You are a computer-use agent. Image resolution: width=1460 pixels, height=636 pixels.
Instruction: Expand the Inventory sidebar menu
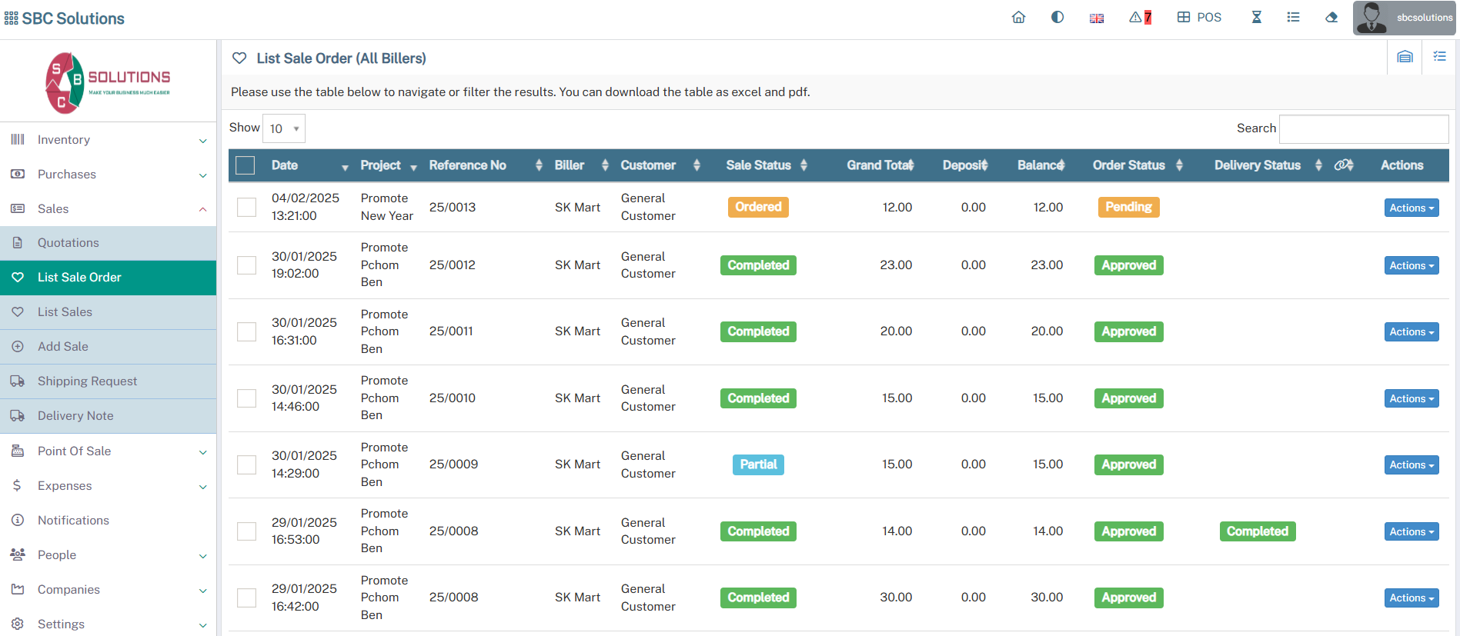click(x=108, y=140)
